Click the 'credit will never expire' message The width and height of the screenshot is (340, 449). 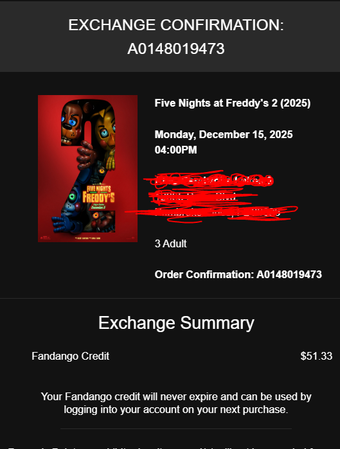click(176, 403)
